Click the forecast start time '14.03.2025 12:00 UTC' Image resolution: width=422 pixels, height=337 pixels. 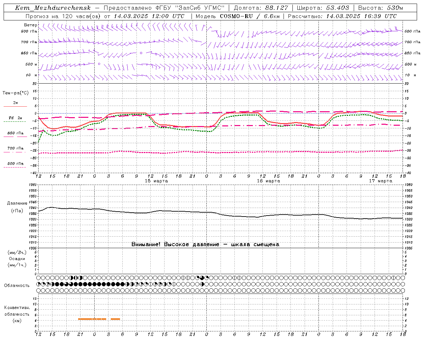(149, 16)
